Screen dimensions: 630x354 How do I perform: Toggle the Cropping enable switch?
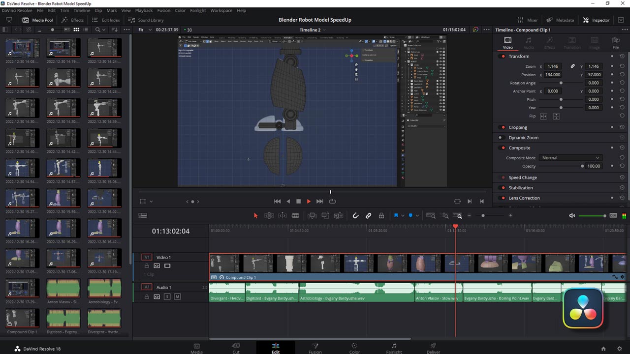503,127
